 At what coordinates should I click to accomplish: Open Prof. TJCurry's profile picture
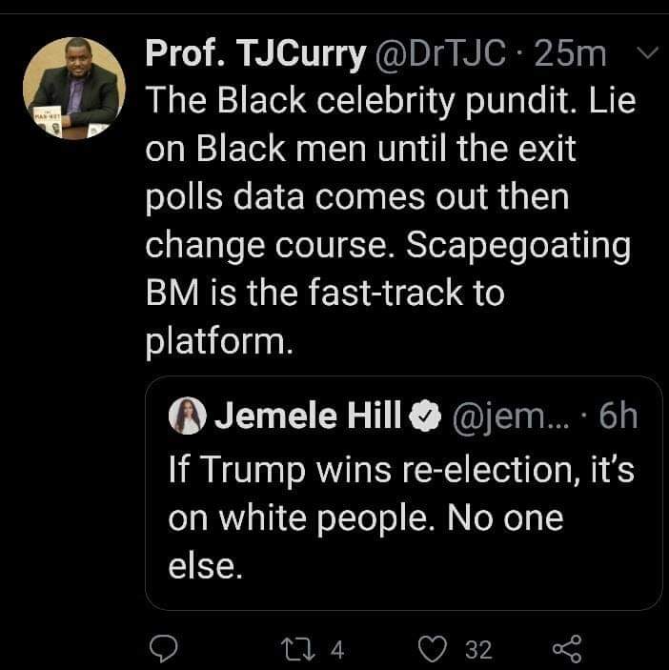pyautogui.click(x=74, y=88)
